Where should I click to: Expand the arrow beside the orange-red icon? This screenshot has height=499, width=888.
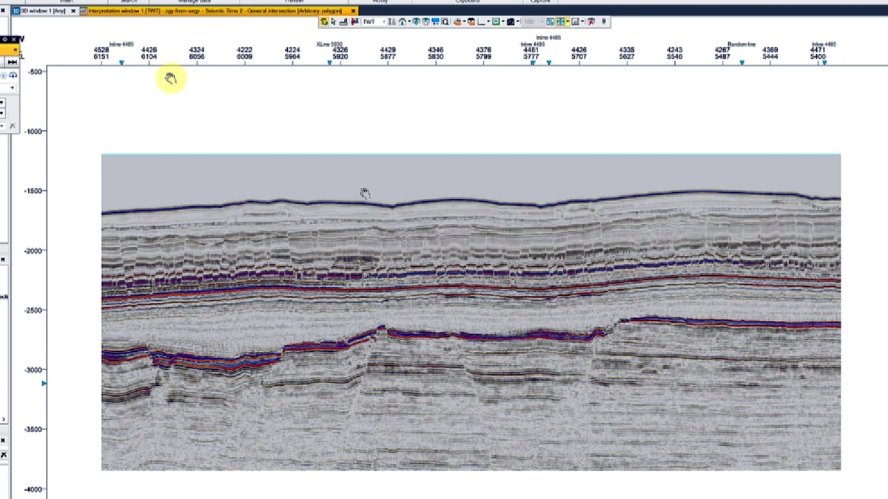click(465, 21)
